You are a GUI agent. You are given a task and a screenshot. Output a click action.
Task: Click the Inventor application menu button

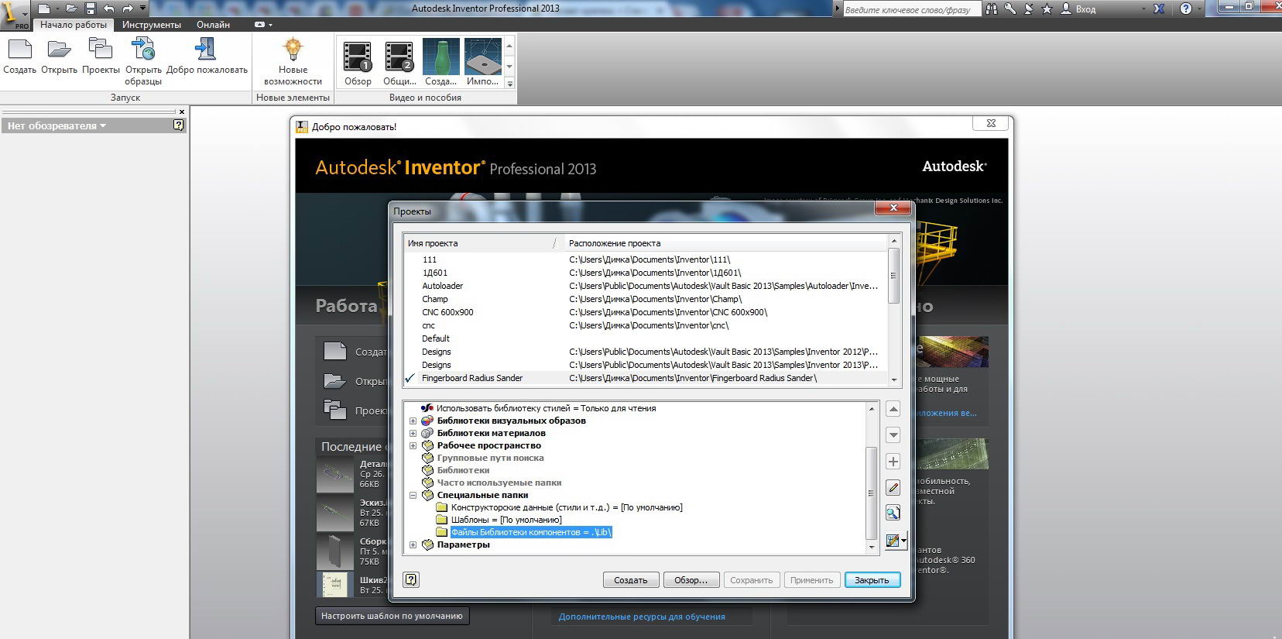coord(15,15)
